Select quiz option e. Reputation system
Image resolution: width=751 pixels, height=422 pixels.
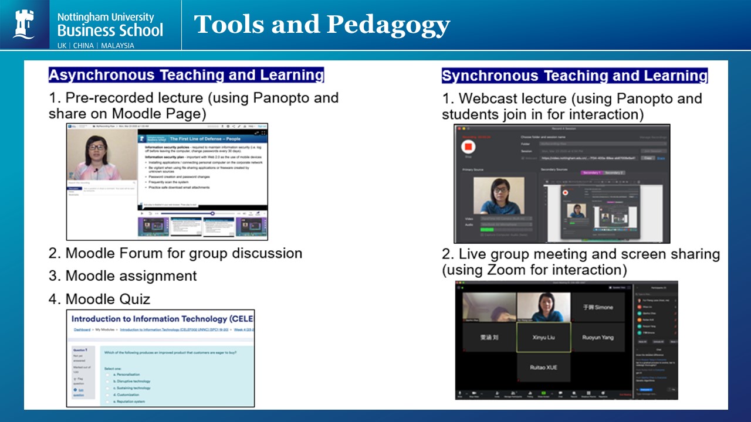107,401
